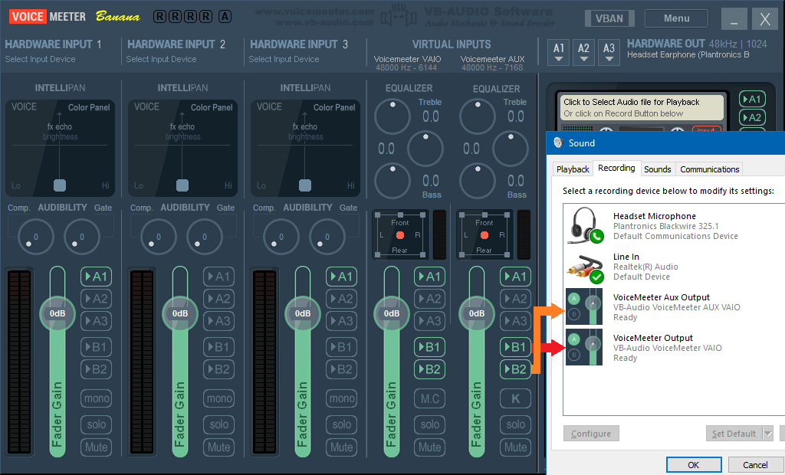The image size is (785, 475).
Task: Toggle A3 routing on Hardware Input 2
Action: [x=218, y=321]
